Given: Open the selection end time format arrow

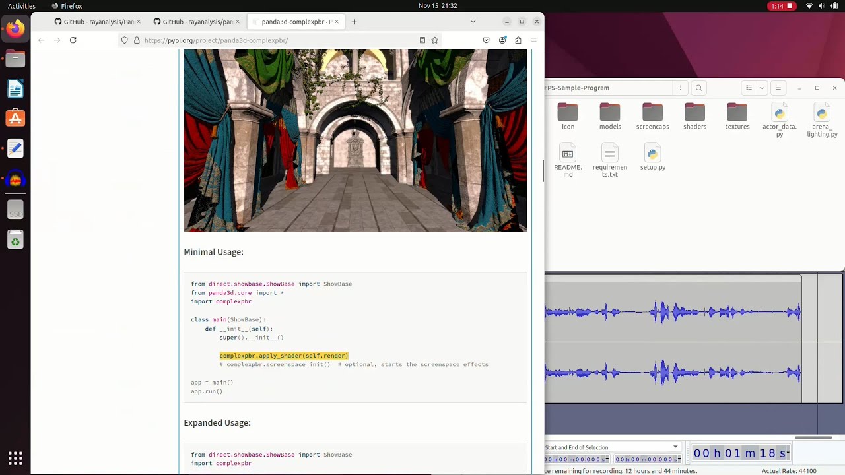Looking at the screenshot, I should pyautogui.click(x=679, y=459).
